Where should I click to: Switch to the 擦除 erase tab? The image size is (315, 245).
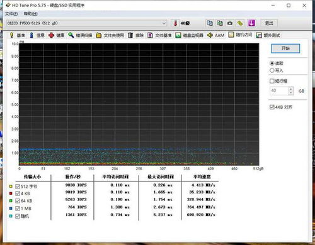coord(135,35)
